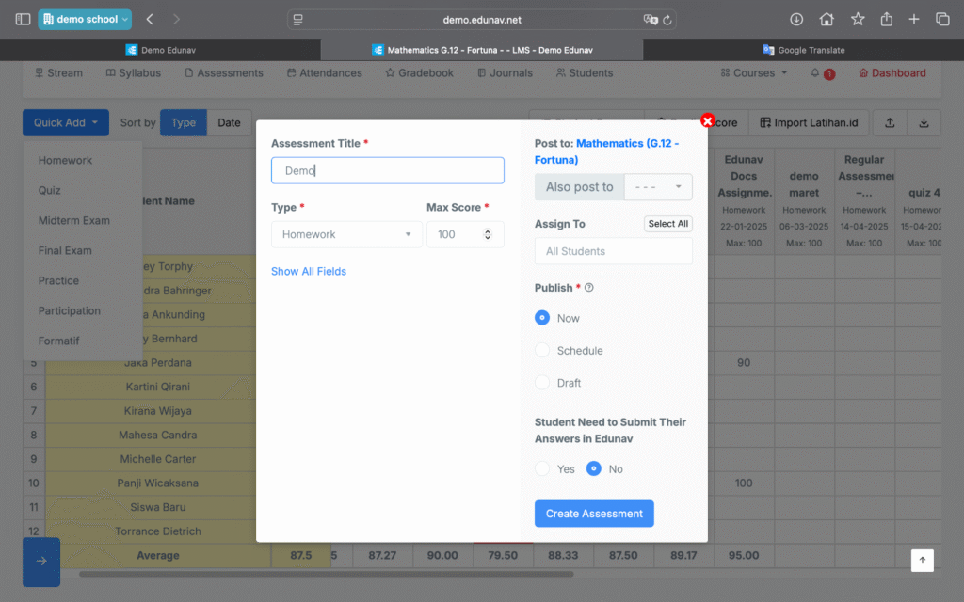This screenshot has width=964, height=602.
Task: Click the upload icon button
Action: [x=890, y=122]
